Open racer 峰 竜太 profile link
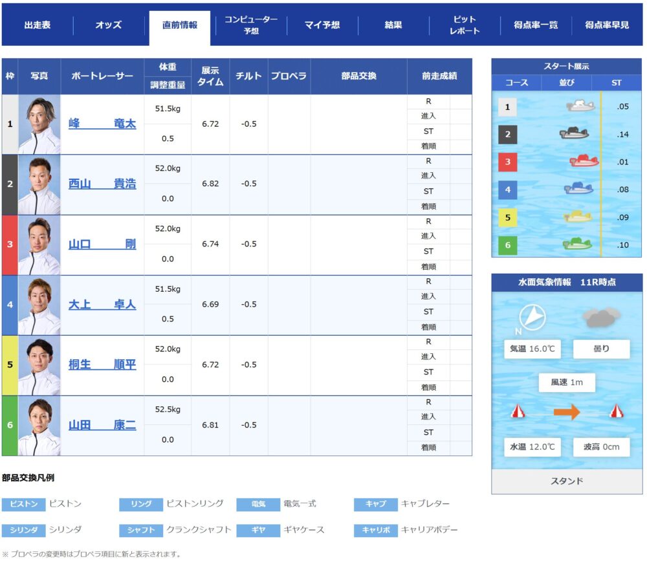Viewport: 647px width, 561px height. point(102,124)
